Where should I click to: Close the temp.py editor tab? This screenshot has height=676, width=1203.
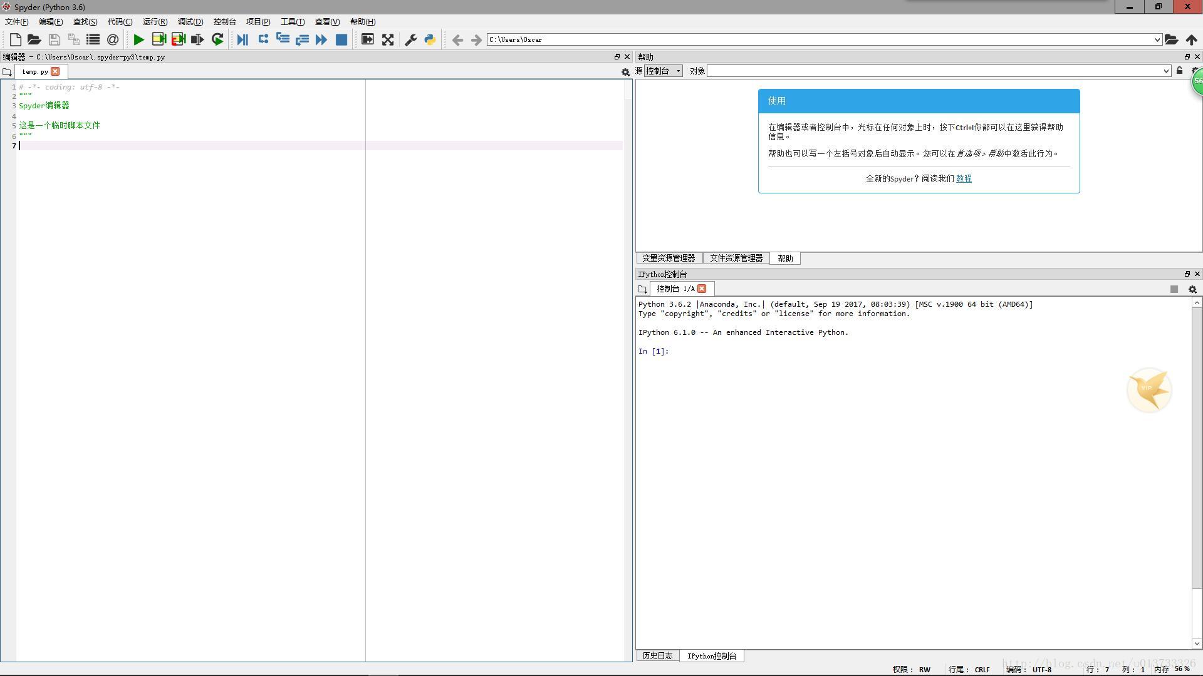55,71
